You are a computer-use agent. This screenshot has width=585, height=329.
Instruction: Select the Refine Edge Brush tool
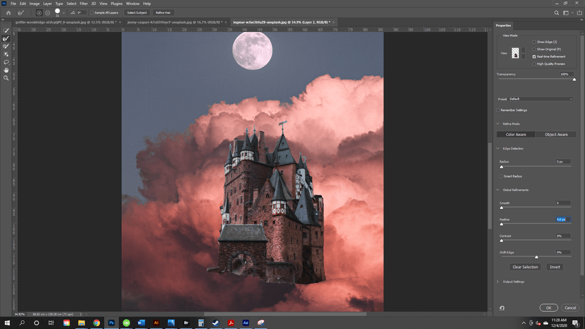[6, 38]
